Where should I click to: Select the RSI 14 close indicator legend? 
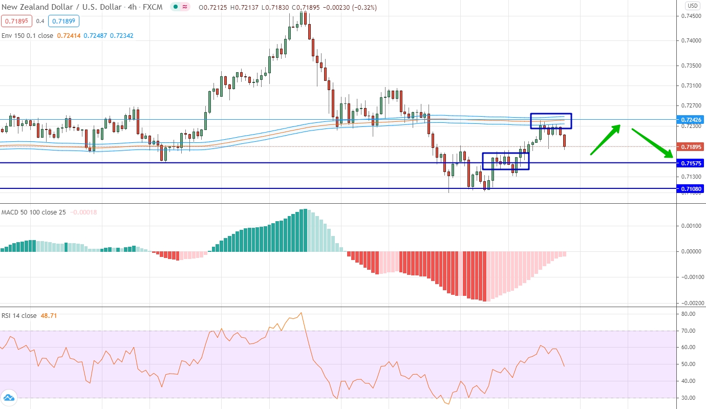click(x=19, y=315)
